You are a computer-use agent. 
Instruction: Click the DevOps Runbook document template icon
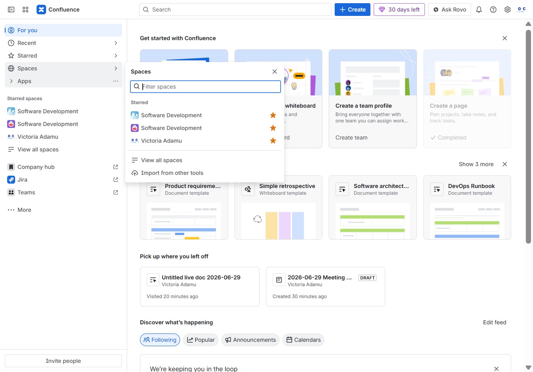coord(437,189)
